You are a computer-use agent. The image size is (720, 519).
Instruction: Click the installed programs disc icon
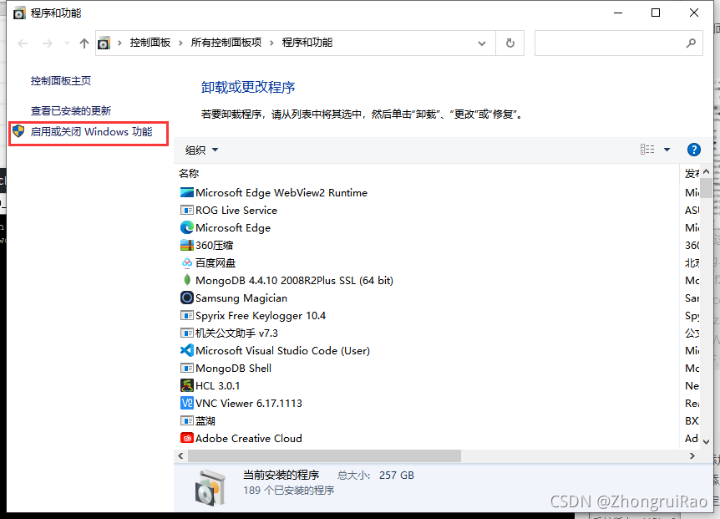click(210, 487)
